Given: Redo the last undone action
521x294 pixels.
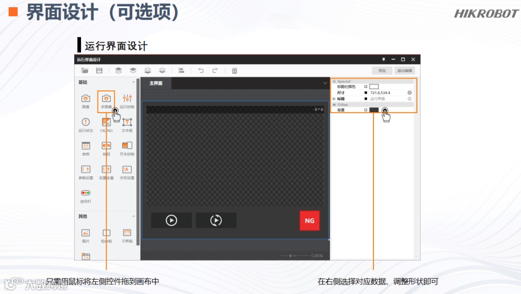Looking at the screenshot, I should point(215,70).
